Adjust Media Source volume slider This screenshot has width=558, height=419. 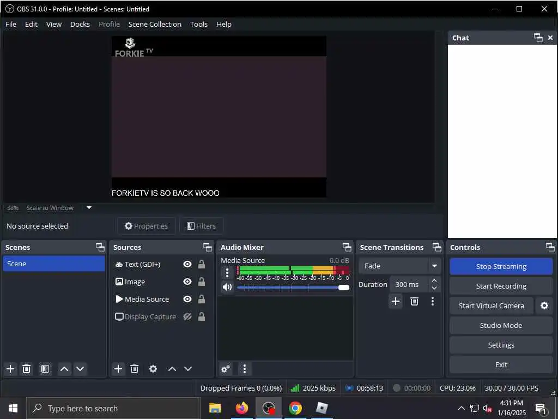click(x=293, y=288)
